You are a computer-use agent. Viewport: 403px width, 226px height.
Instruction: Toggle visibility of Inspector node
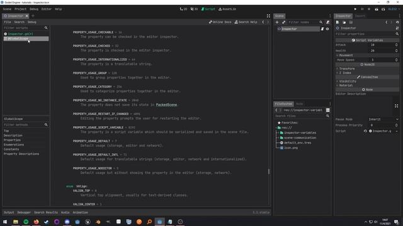point(327,29)
